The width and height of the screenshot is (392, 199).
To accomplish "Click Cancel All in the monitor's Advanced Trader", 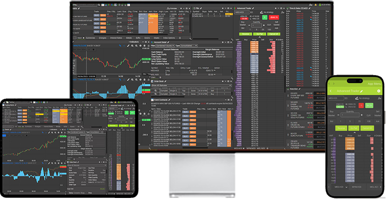I will pyautogui.click(x=273, y=34).
